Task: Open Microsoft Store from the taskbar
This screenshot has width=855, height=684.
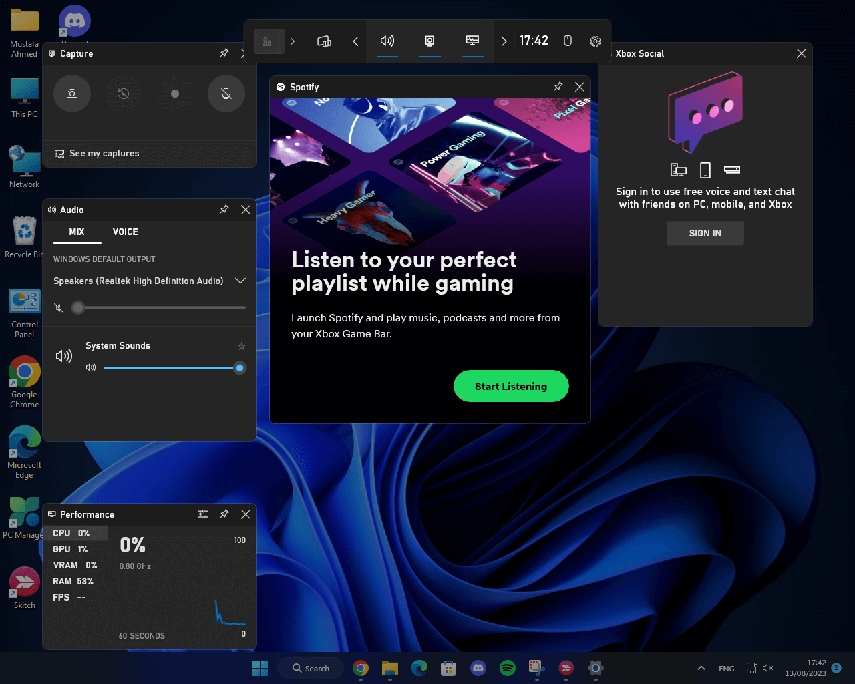Action: pyautogui.click(x=448, y=668)
